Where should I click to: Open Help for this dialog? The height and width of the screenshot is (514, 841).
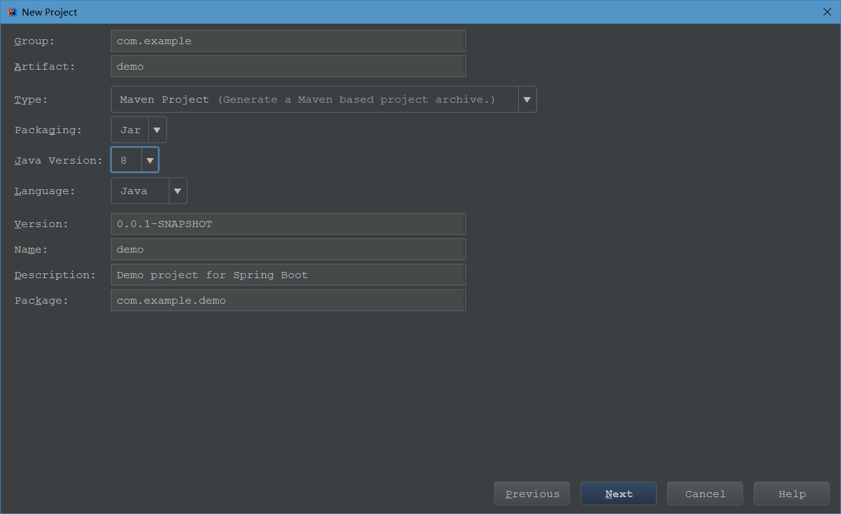tap(792, 493)
